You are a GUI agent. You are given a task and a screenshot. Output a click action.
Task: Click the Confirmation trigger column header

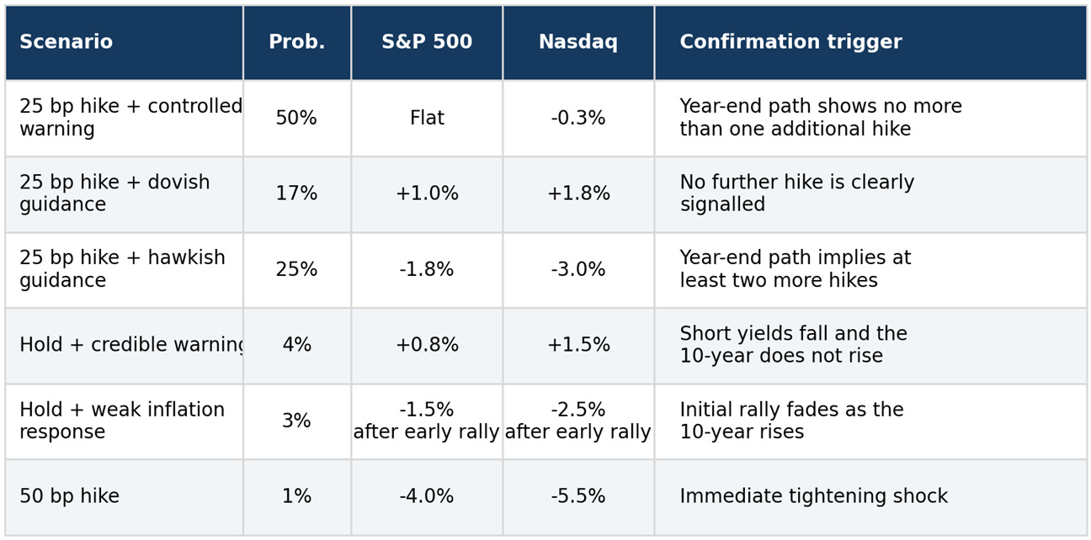coord(870,43)
